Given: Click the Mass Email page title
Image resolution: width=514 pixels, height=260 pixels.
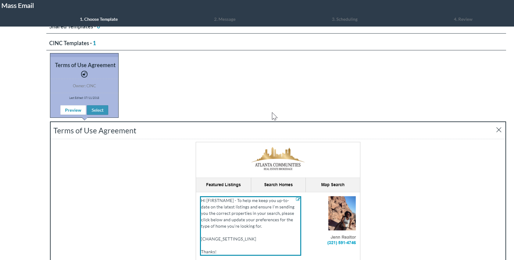Looking at the screenshot, I should pyautogui.click(x=18, y=6).
